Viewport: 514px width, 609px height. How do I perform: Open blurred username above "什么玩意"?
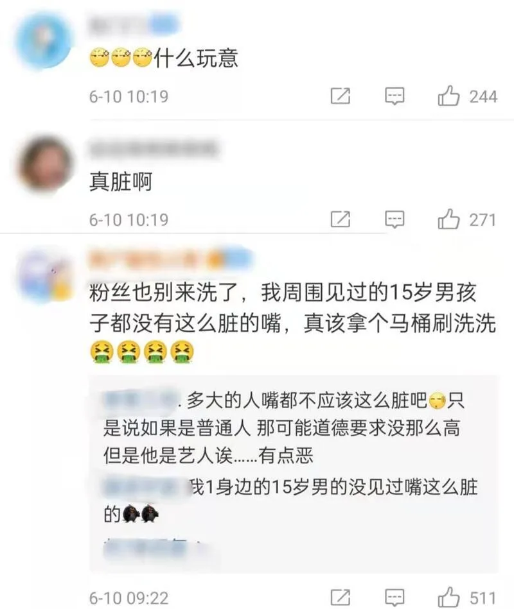tap(134, 24)
